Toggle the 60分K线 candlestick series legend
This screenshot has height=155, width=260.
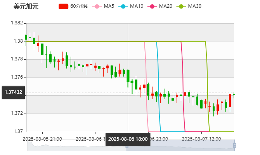[73, 6]
